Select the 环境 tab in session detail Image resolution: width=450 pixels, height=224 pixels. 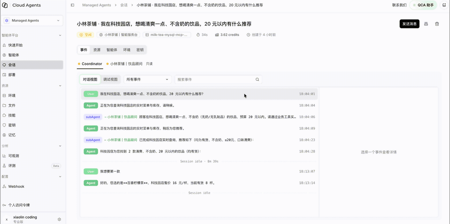(127, 50)
